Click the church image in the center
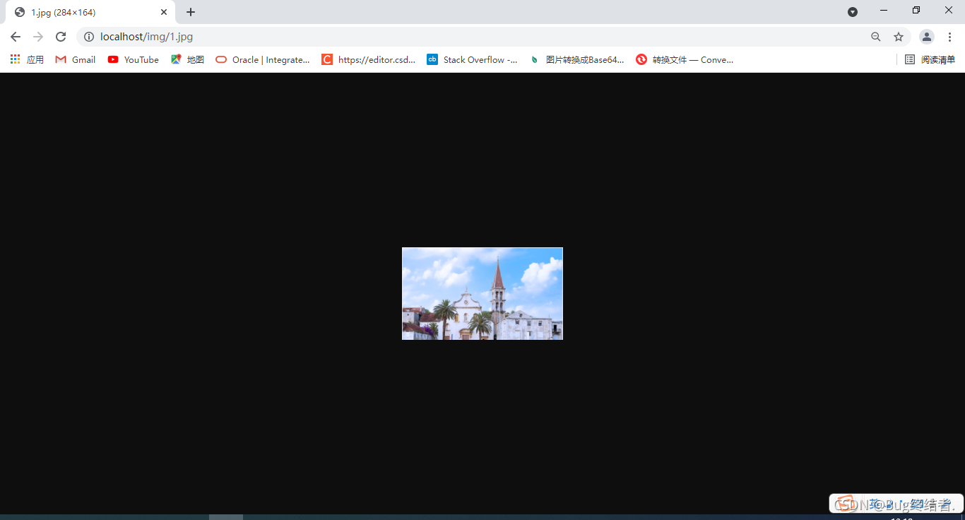The image size is (965, 520). click(x=482, y=293)
